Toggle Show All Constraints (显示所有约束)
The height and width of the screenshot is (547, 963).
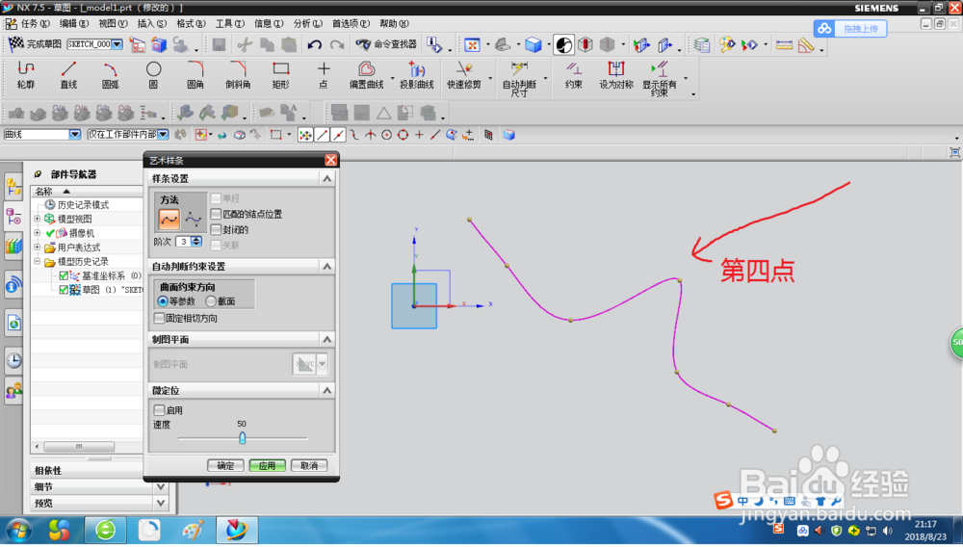[x=660, y=79]
